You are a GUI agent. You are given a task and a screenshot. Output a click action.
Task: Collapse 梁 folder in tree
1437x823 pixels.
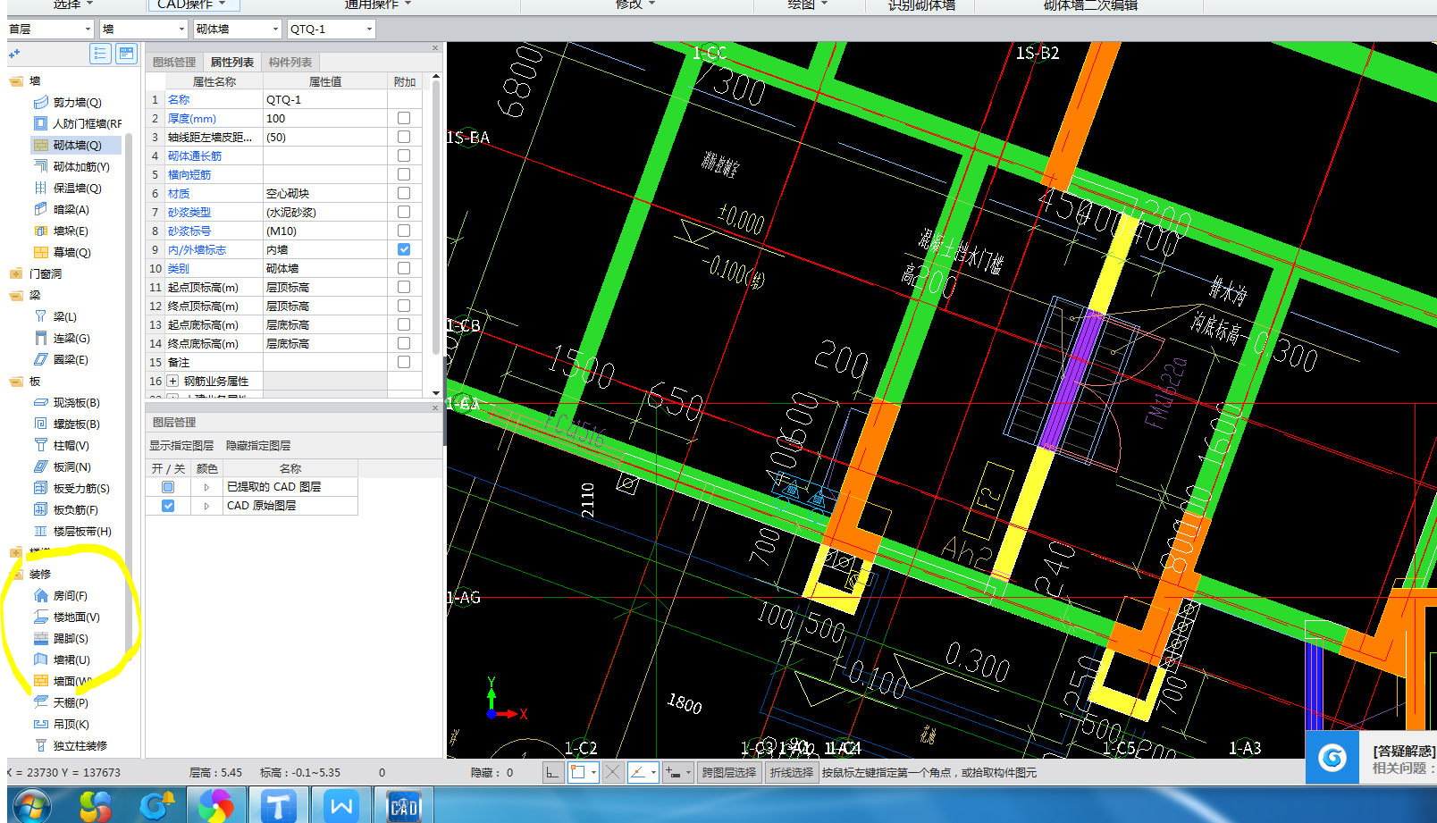(x=16, y=295)
